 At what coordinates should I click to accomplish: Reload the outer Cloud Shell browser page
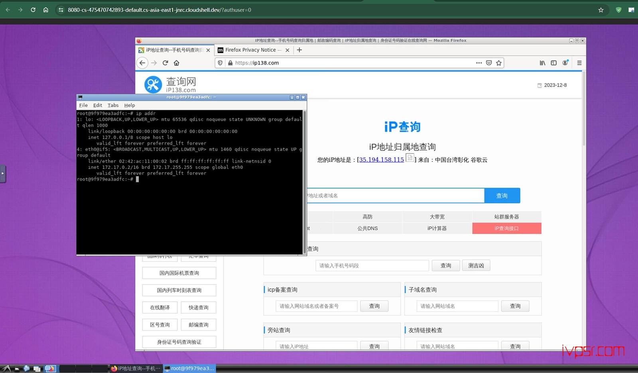pos(33,10)
